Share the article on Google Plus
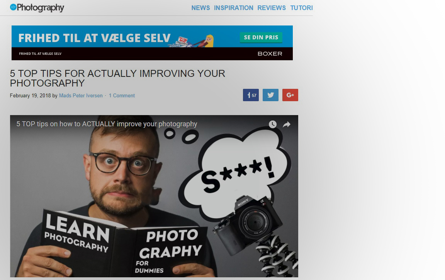Screen dimensions: 445x280 [x=290, y=95]
